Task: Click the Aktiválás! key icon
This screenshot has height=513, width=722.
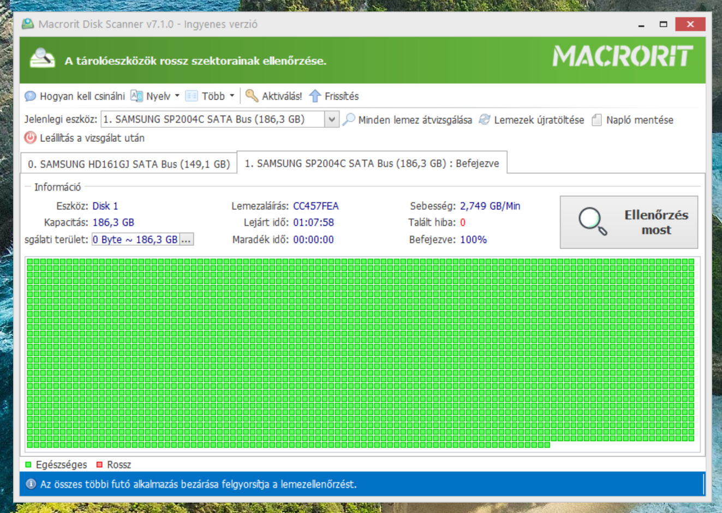Action: click(252, 96)
